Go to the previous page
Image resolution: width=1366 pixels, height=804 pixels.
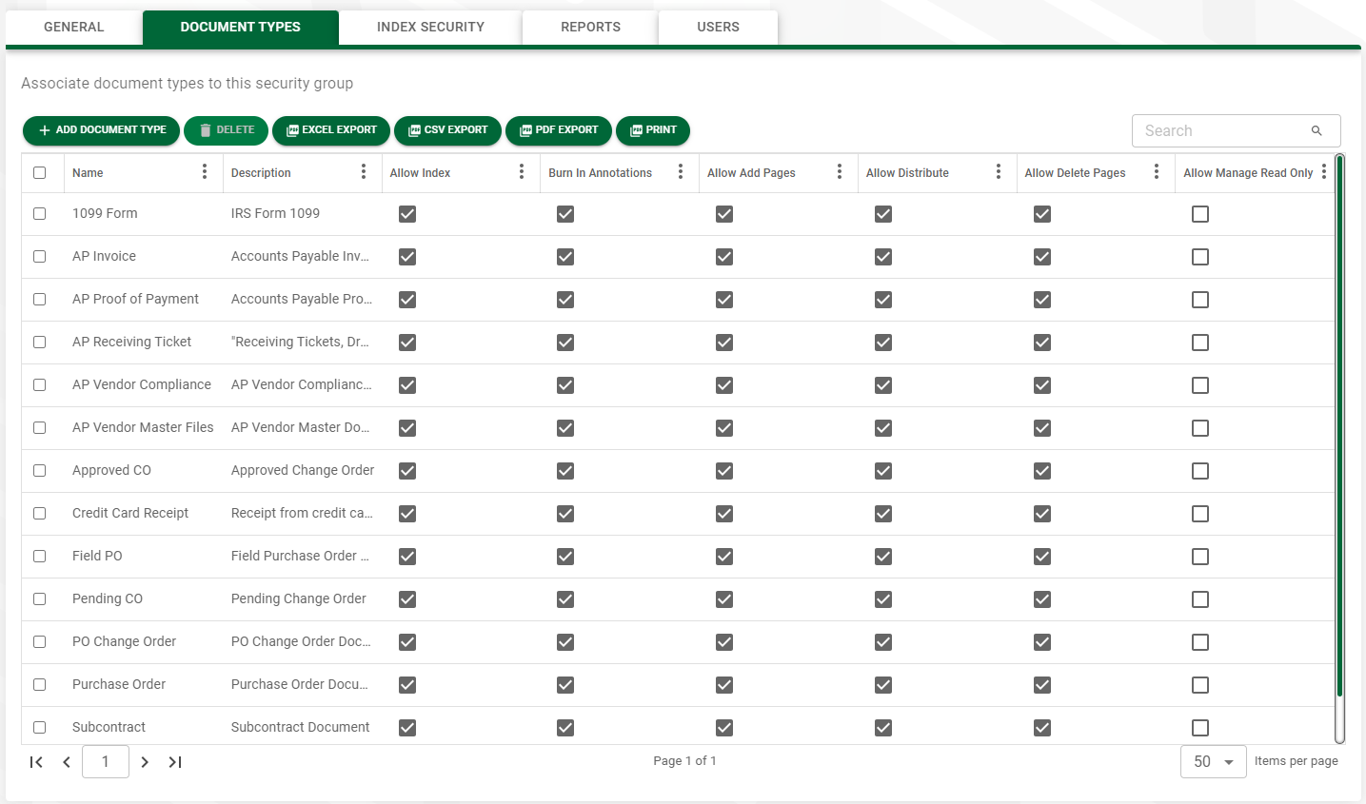tap(67, 762)
